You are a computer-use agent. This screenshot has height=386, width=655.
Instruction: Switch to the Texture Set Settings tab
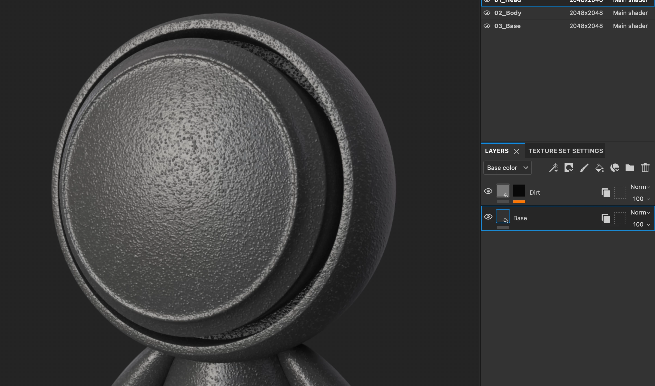pos(566,151)
